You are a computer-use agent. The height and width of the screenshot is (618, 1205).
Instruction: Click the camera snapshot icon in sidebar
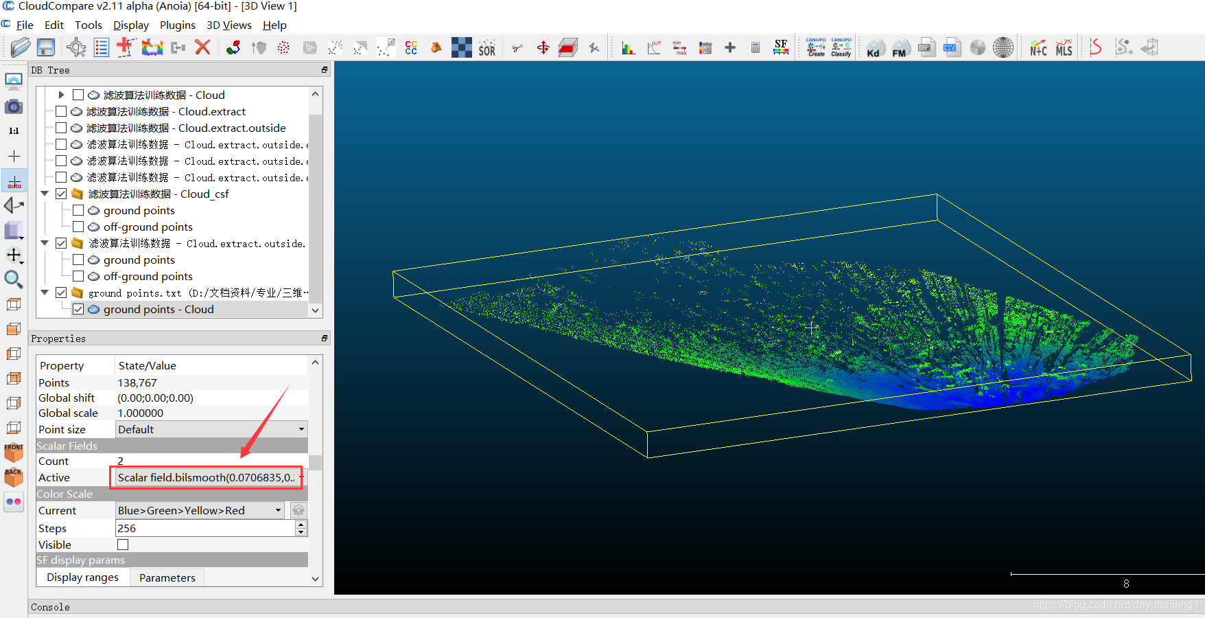point(14,106)
